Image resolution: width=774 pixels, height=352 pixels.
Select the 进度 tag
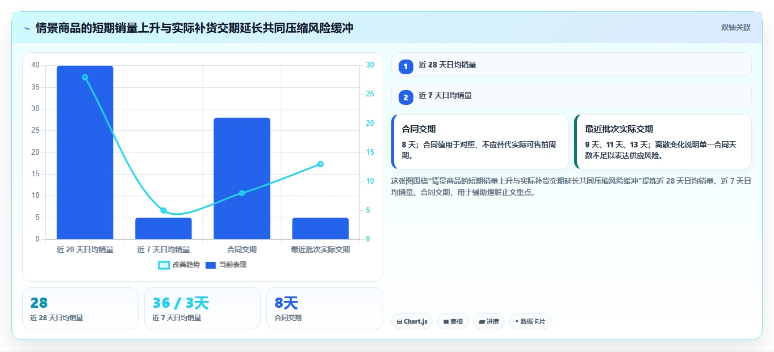coord(488,321)
